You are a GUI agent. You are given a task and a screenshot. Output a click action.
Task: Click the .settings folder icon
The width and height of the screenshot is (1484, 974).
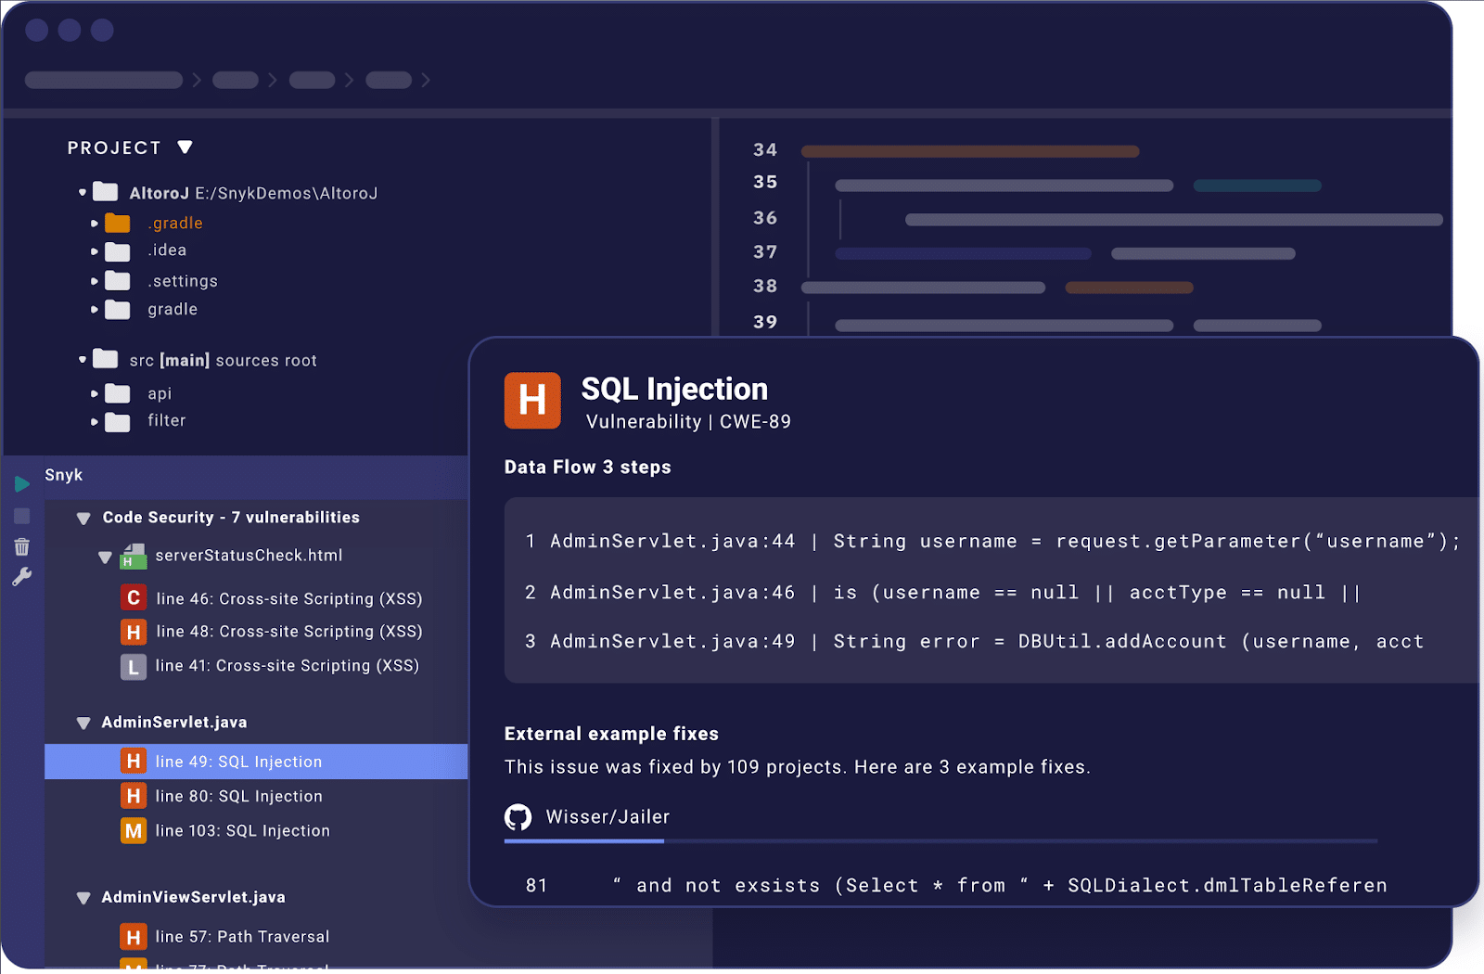click(x=118, y=280)
